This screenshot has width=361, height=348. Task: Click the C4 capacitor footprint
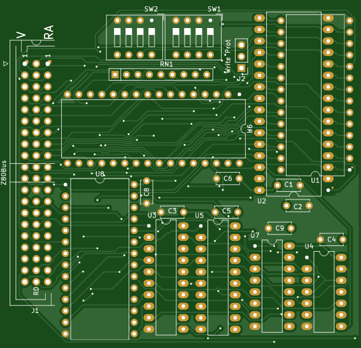point(332,240)
